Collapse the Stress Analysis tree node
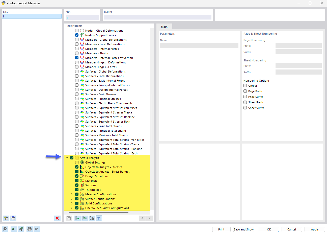Viewport: 327px width, 234px height. (x=67, y=158)
